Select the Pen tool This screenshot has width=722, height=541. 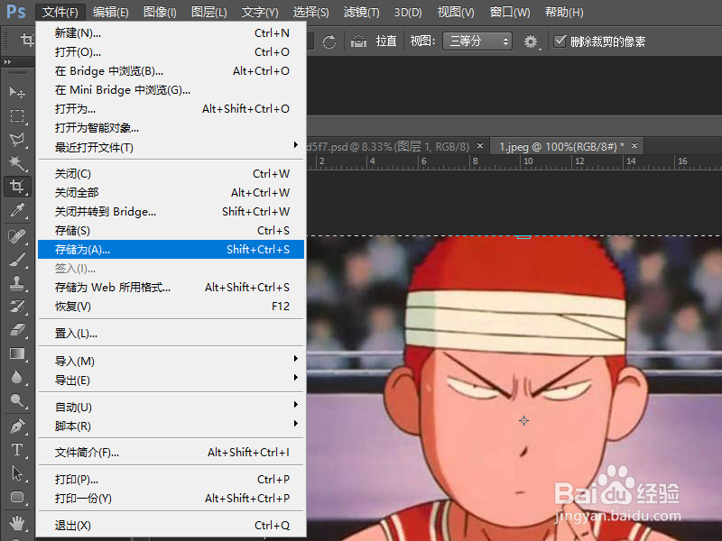[17, 426]
